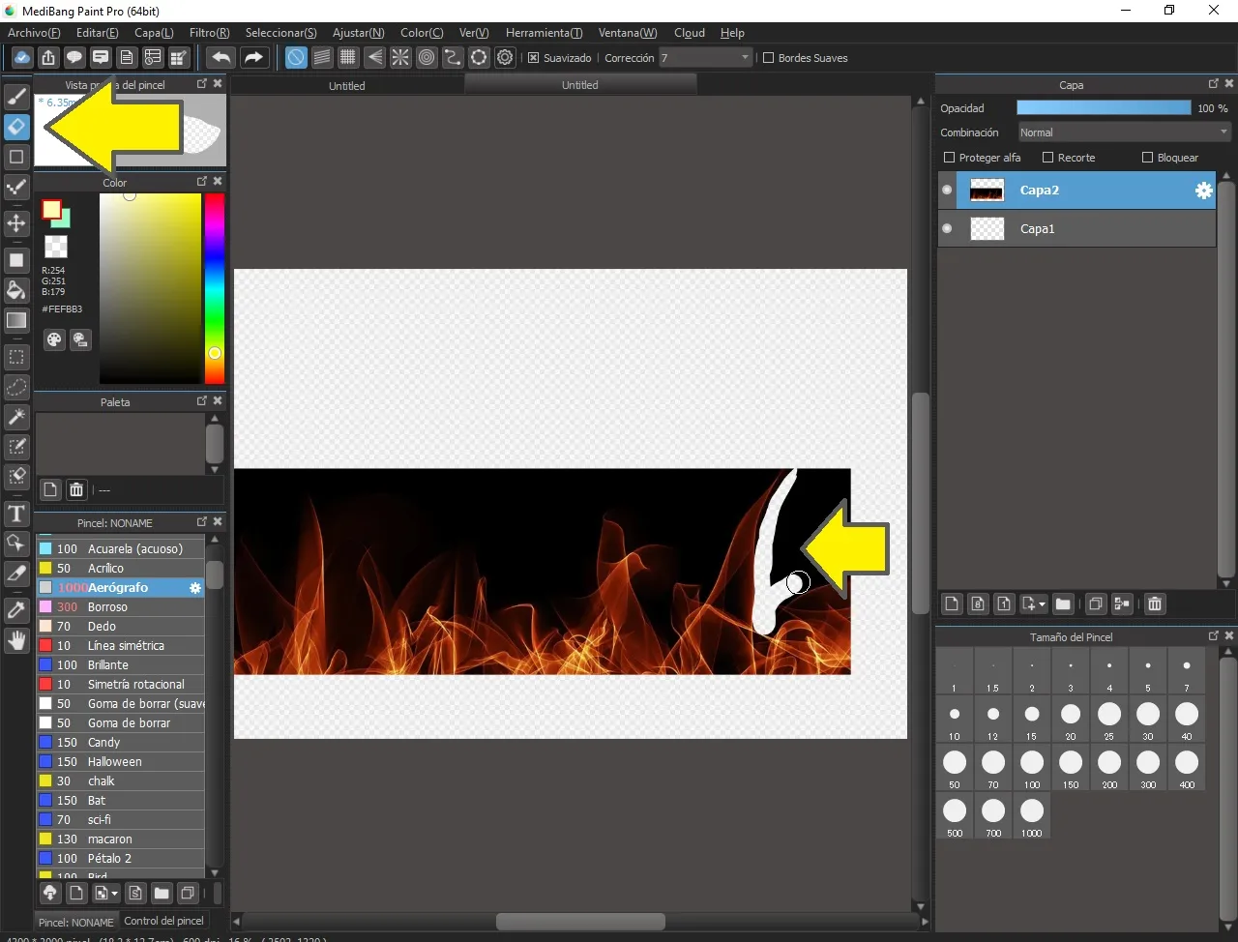Undock the Tamaño del Pincel panel
The width and height of the screenshot is (1238, 942).
click(1214, 635)
